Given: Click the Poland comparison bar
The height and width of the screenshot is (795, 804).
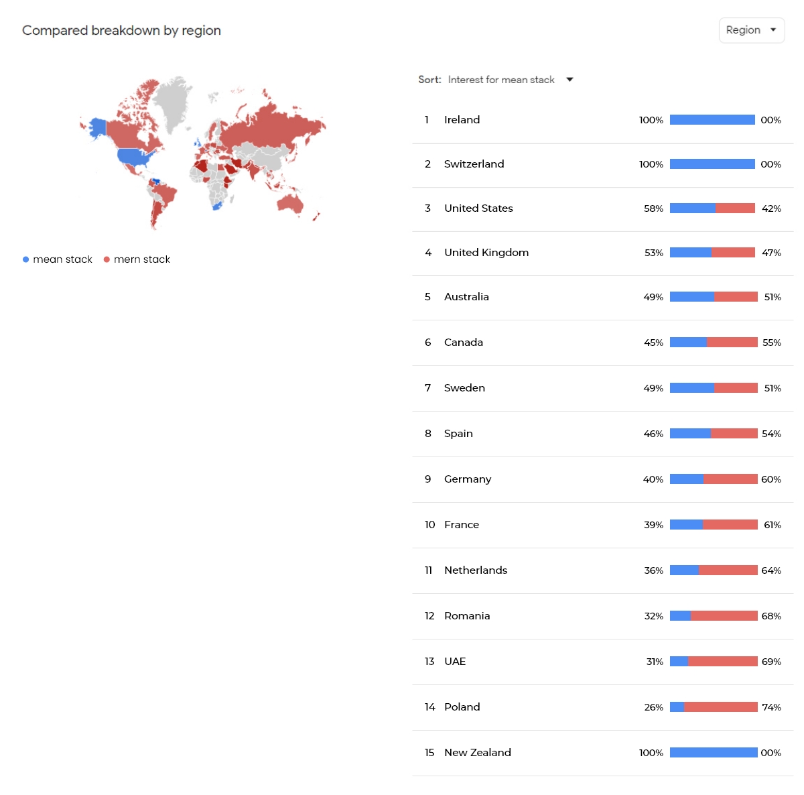Looking at the screenshot, I should click(x=714, y=707).
